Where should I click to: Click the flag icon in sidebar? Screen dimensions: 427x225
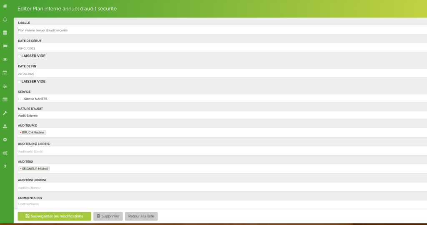click(x=5, y=46)
